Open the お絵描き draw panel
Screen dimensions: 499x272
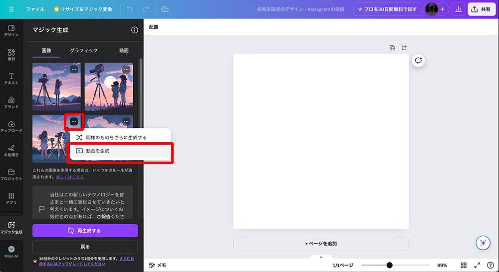click(11, 151)
